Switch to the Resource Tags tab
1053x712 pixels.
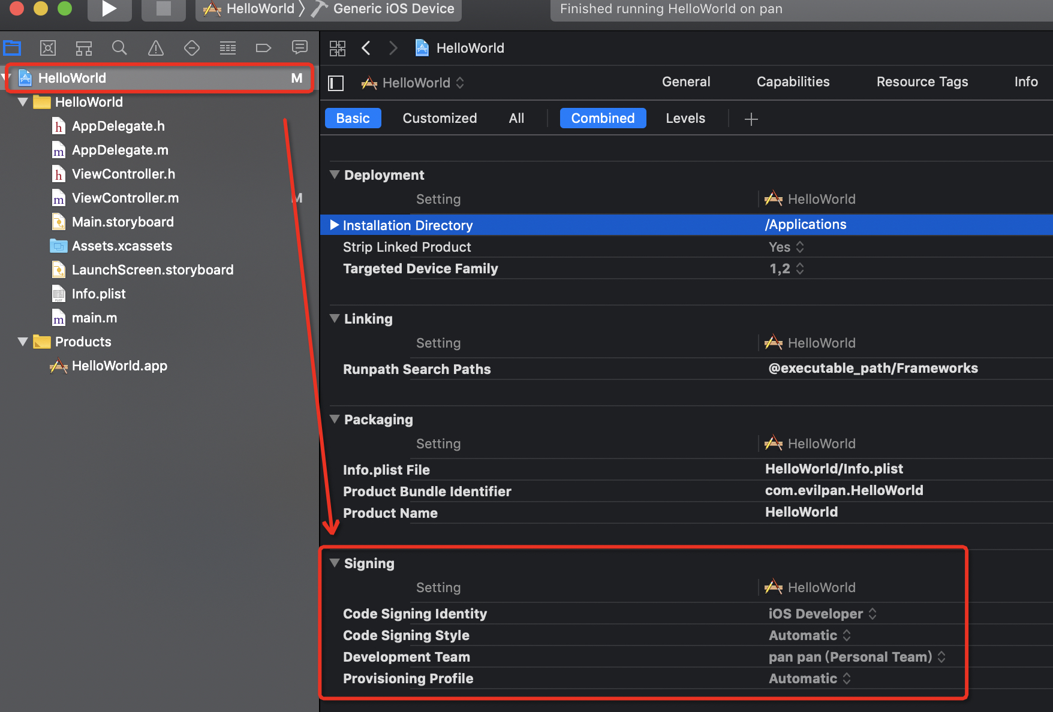[x=922, y=82]
